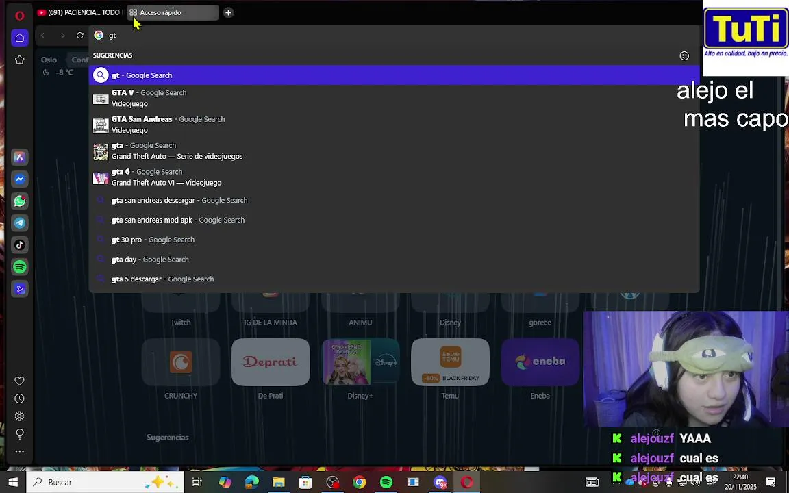
Task: Open Task View on the taskbar
Action: point(197,482)
